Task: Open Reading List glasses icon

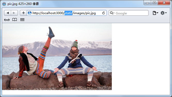Action: (x=7, y=20)
